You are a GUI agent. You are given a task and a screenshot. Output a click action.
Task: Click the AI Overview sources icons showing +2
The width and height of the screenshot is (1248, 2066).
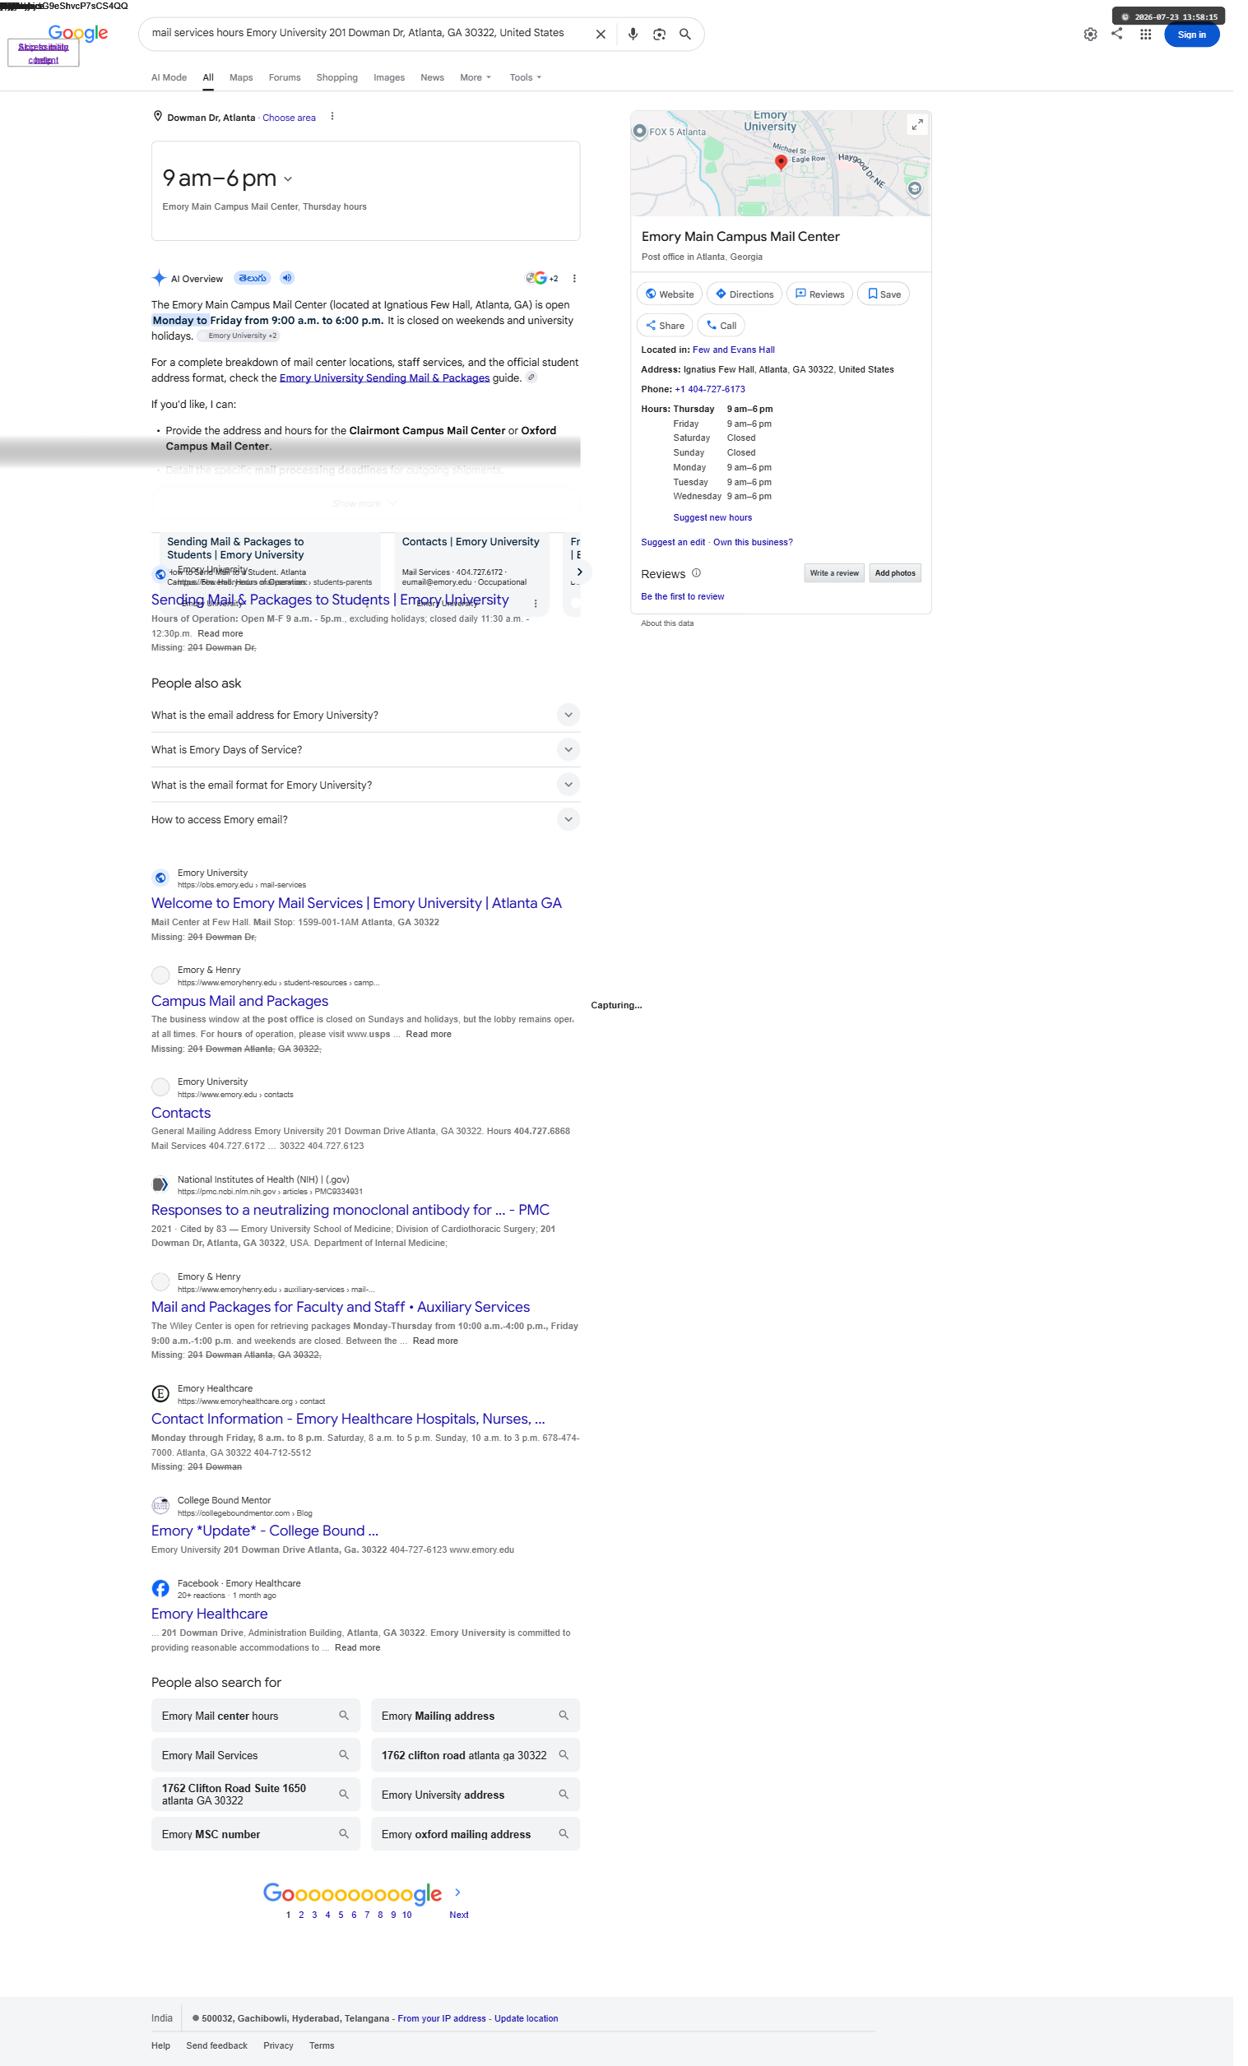pos(542,278)
